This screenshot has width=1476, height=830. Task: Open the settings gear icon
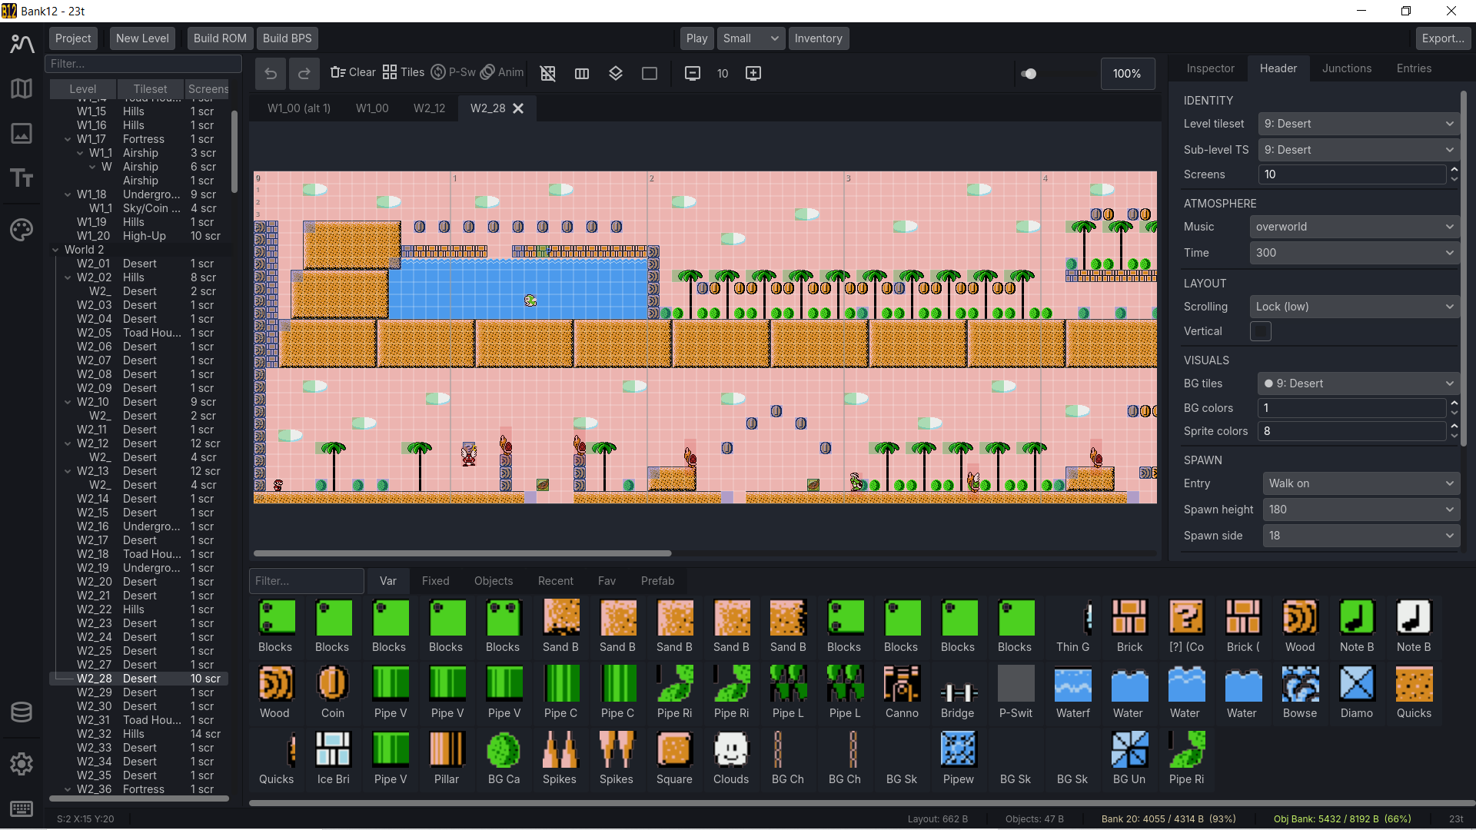click(22, 764)
